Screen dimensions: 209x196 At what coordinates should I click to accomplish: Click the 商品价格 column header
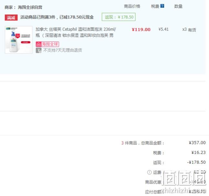(x=132, y=6)
